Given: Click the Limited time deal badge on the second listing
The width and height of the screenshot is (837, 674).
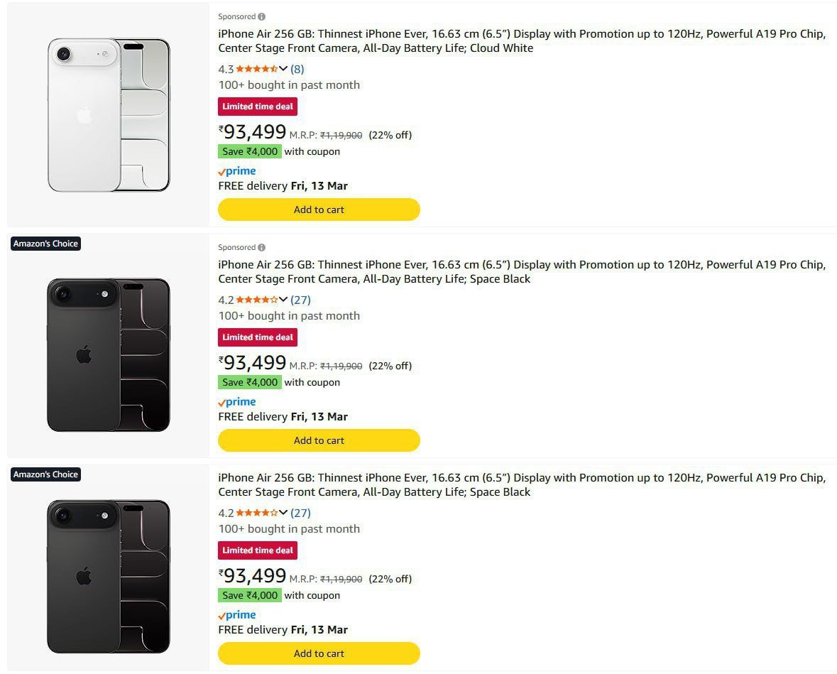Looking at the screenshot, I should [257, 337].
